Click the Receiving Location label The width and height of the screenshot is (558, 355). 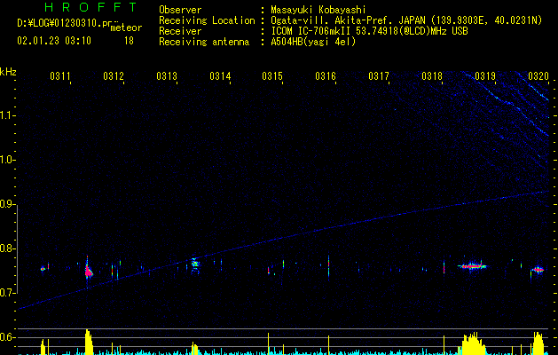[x=207, y=20]
